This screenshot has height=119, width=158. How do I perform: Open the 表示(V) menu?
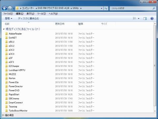[30, 14]
